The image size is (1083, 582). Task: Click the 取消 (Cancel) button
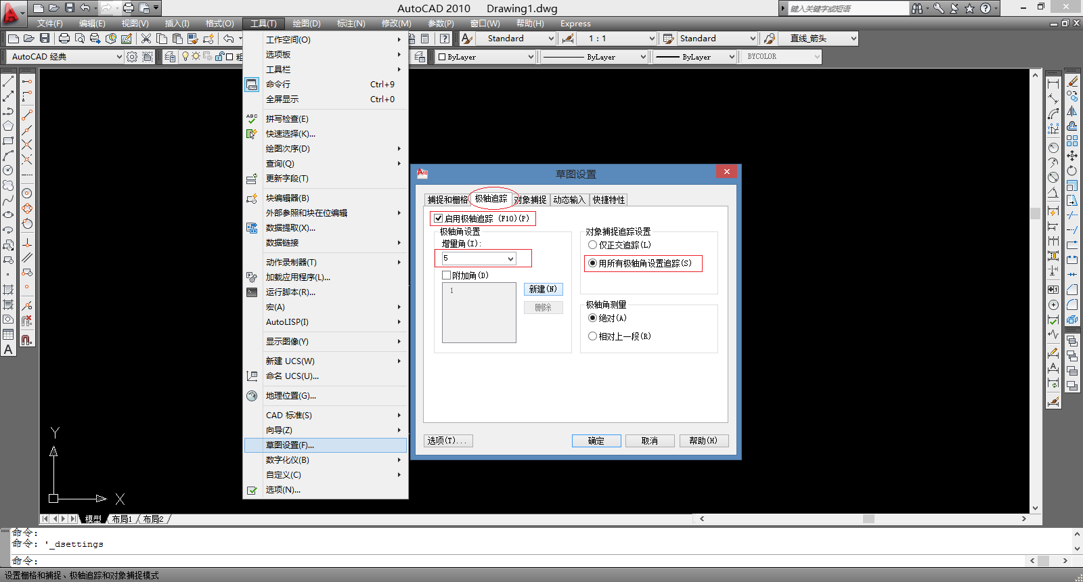(650, 441)
